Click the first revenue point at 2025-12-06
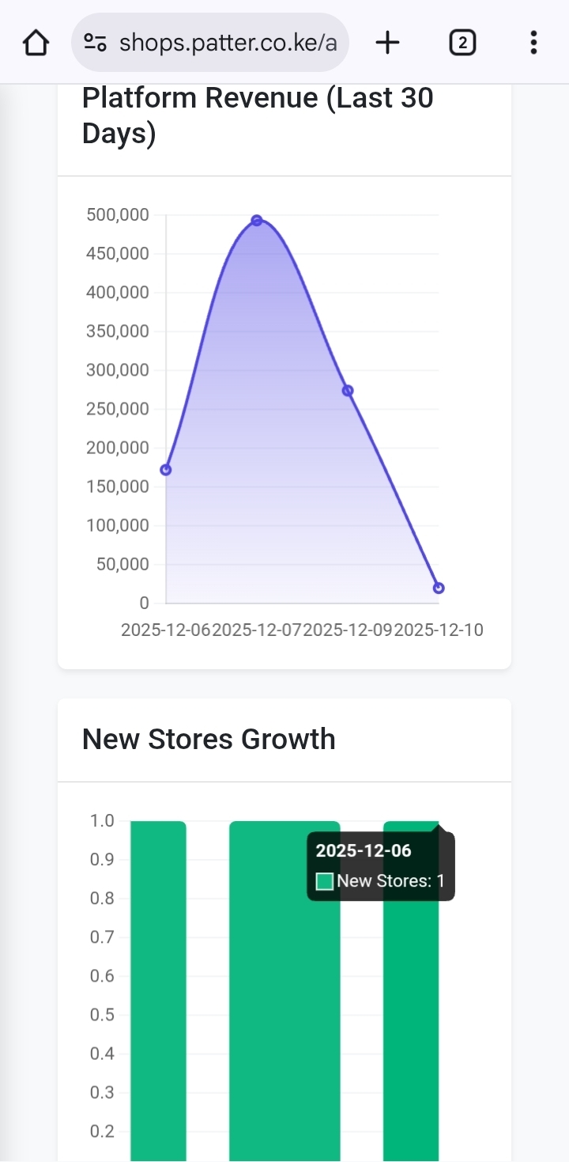Viewport: 569px width, 1162px height. pos(166,470)
